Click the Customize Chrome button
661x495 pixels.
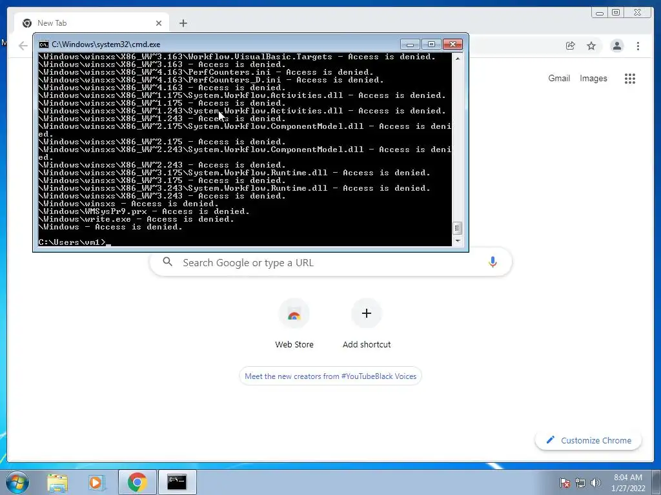point(589,440)
